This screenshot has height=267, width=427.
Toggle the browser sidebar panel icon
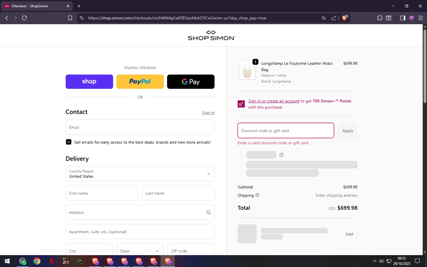[403, 18]
